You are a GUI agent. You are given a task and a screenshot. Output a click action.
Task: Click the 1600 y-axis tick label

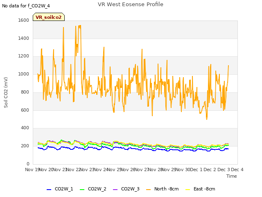point(24,20)
